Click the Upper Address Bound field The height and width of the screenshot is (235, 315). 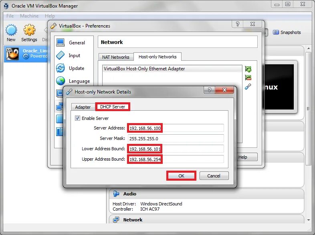(x=176, y=159)
